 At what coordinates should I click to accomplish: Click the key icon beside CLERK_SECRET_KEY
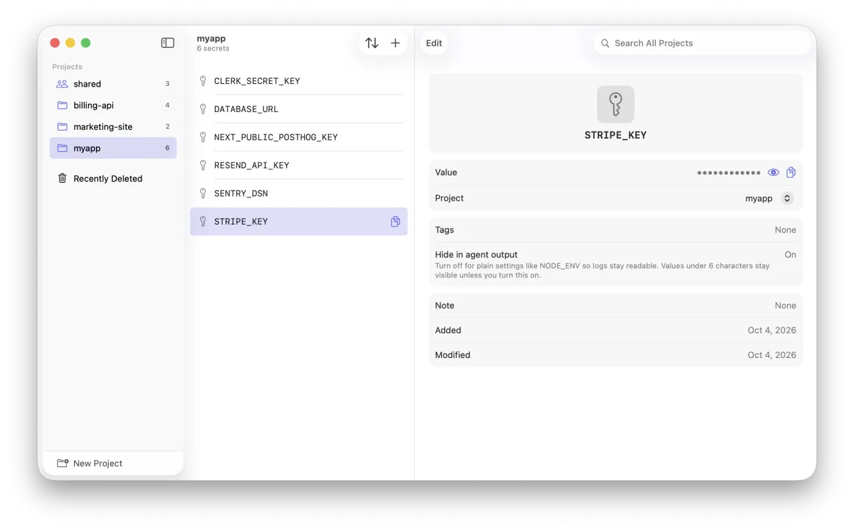(x=203, y=81)
